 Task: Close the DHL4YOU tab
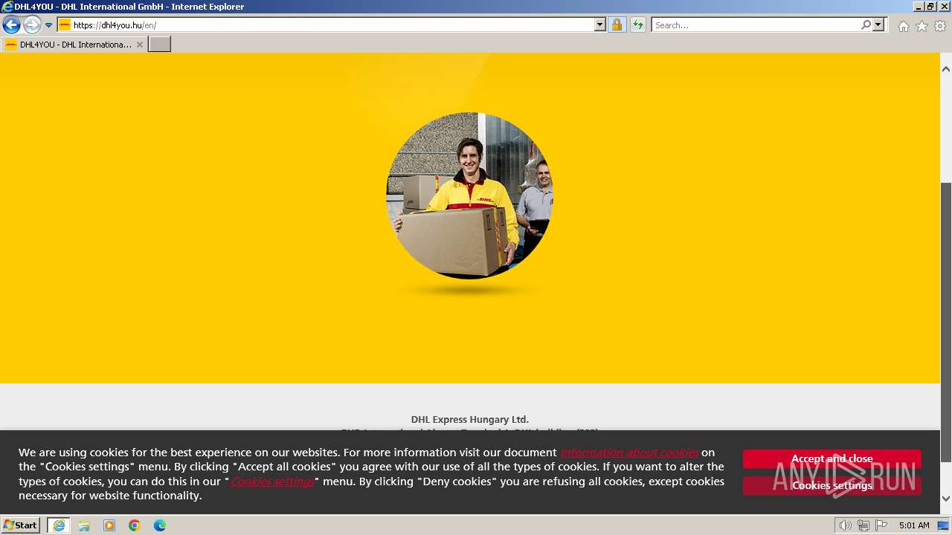tap(140, 45)
